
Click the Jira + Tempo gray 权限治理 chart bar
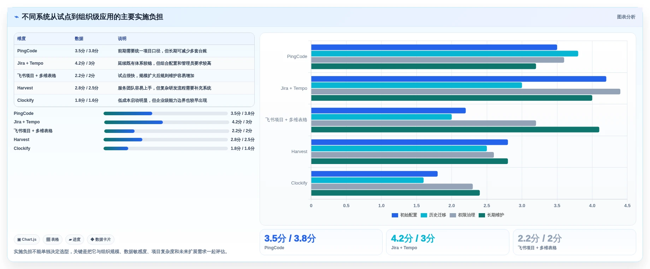click(x=466, y=92)
